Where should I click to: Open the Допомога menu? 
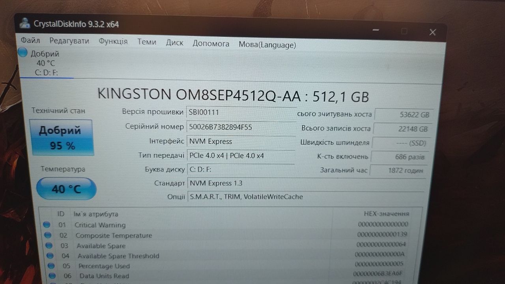211,43
